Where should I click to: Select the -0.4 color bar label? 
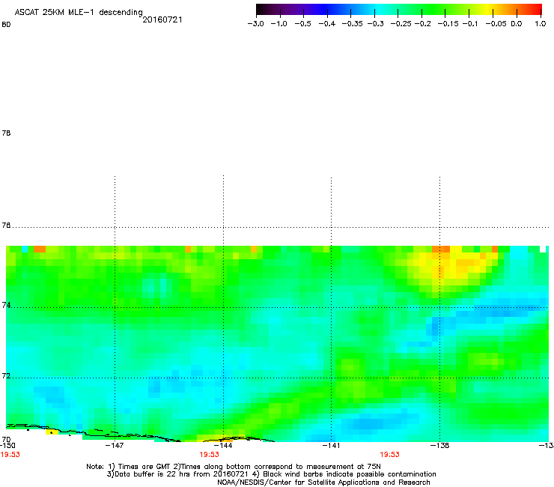[327, 24]
